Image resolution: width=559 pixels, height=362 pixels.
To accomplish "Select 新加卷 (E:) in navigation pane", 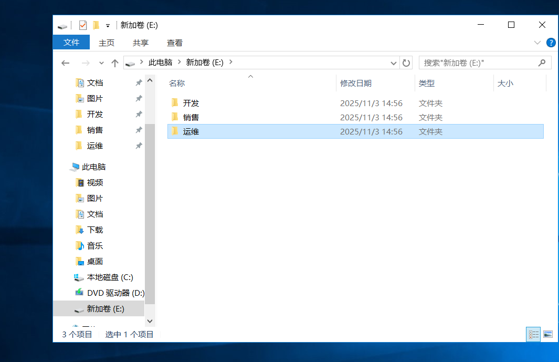I will point(99,309).
